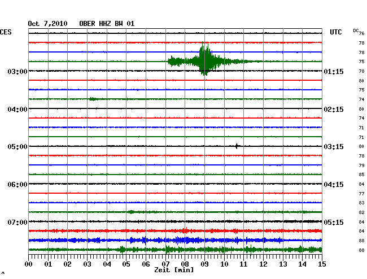Click the 03:00 local time label
Screen dimensions: 367x279
[18, 71]
